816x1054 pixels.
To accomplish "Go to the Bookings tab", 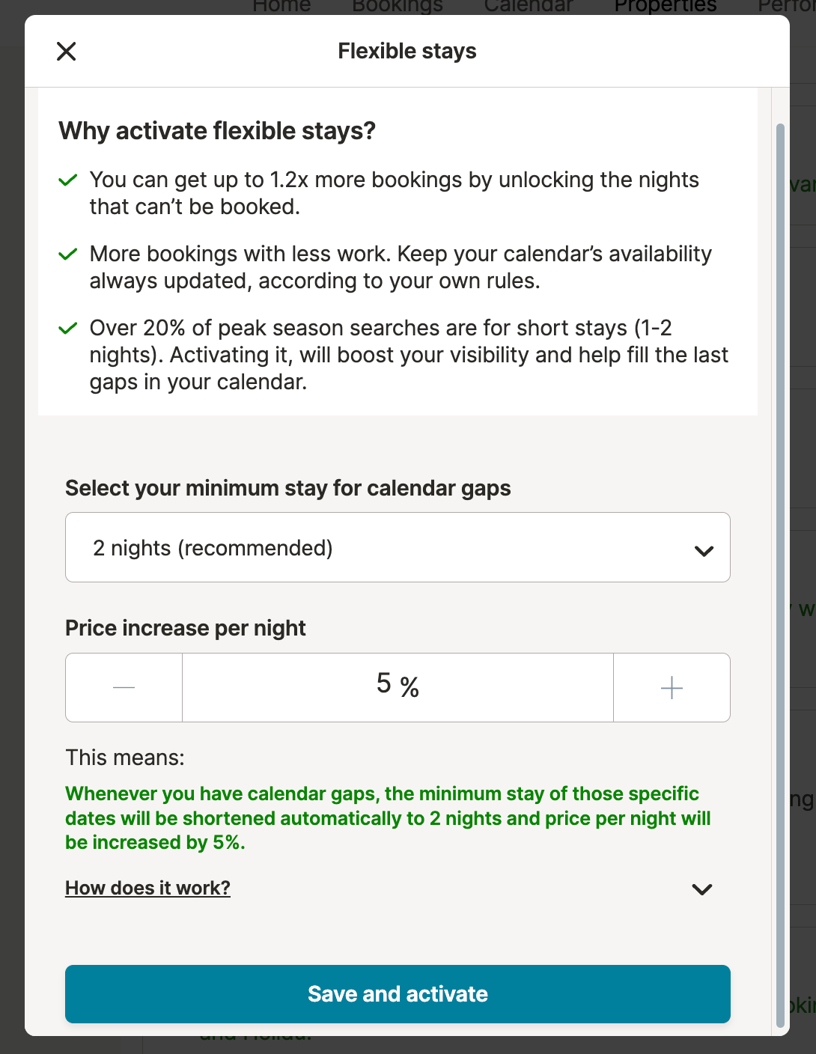I will point(398,6).
